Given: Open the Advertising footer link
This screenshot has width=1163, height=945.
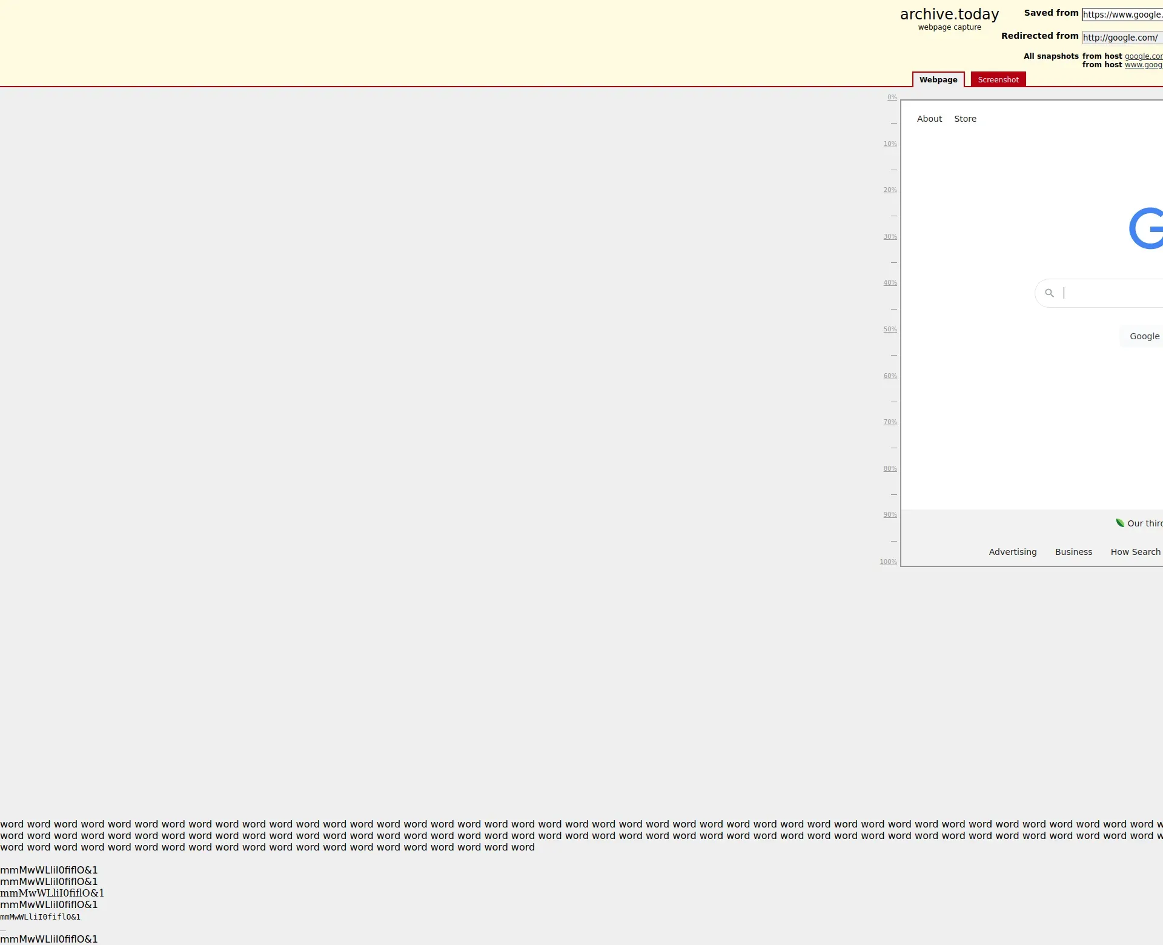Looking at the screenshot, I should 1012,552.
